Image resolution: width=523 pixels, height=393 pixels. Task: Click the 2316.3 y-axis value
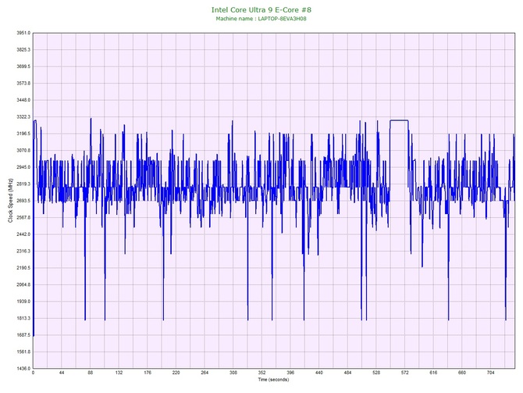click(23, 251)
